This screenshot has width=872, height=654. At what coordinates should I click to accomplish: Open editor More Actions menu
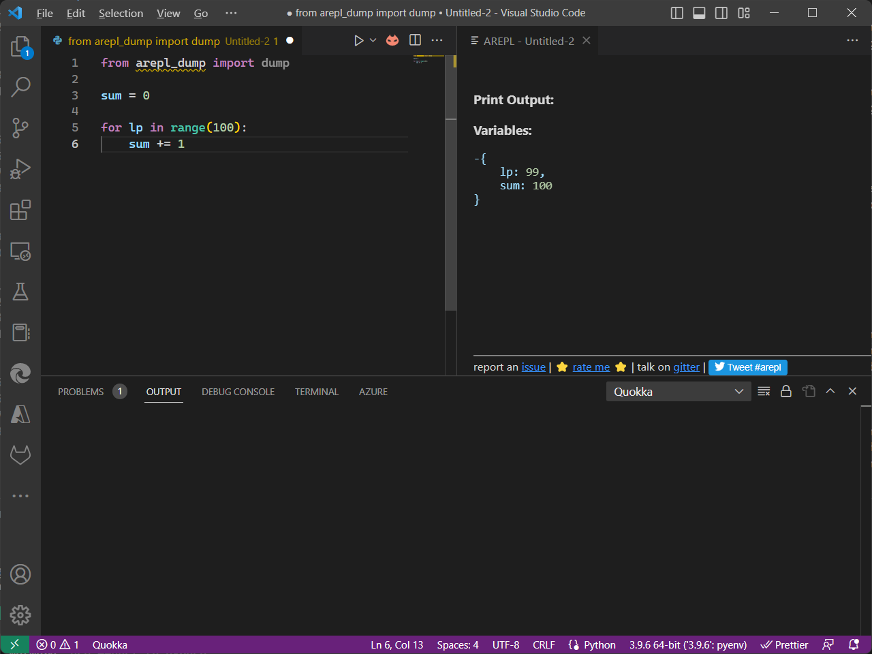click(x=437, y=40)
